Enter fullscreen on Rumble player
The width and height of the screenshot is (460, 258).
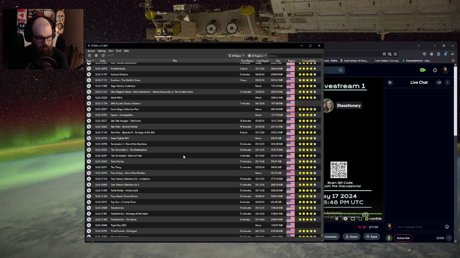tap(360, 219)
